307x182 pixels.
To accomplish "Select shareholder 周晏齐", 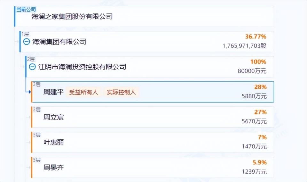I will pos(53,167).
